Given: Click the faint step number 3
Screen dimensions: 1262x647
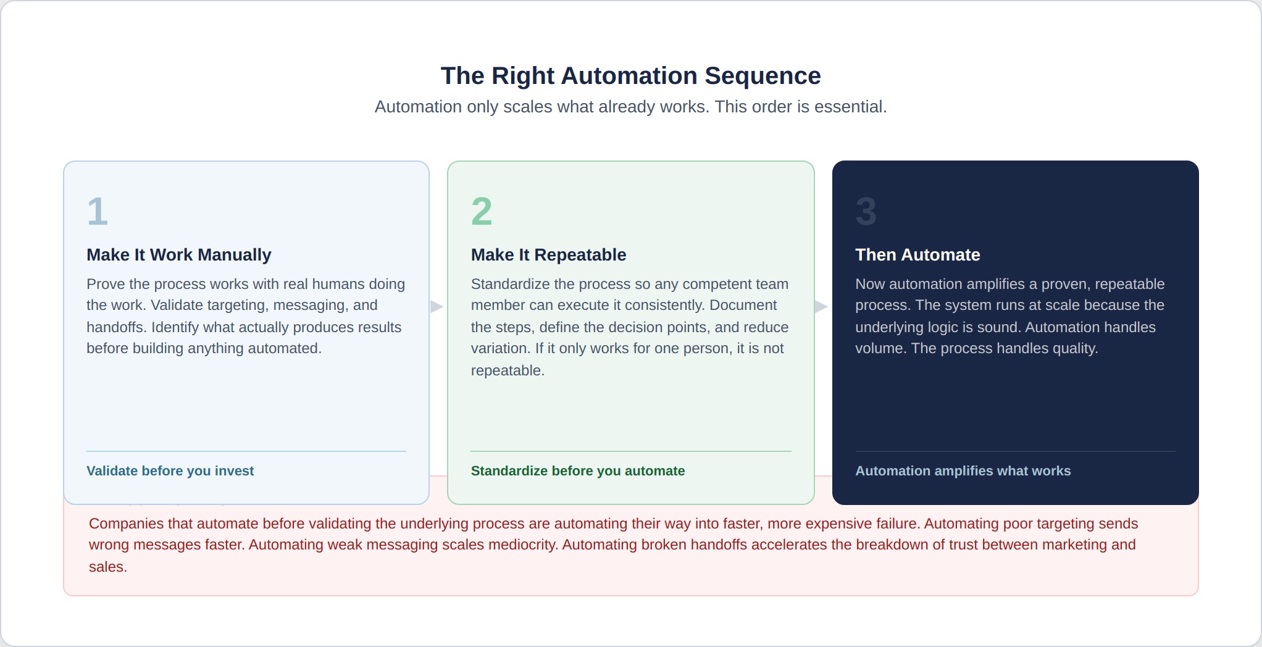Looking at the screenshot, I should tap(866, 211).
